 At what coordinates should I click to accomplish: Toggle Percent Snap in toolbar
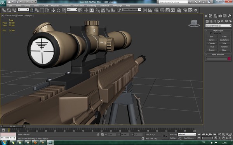(x=108, y=10)
